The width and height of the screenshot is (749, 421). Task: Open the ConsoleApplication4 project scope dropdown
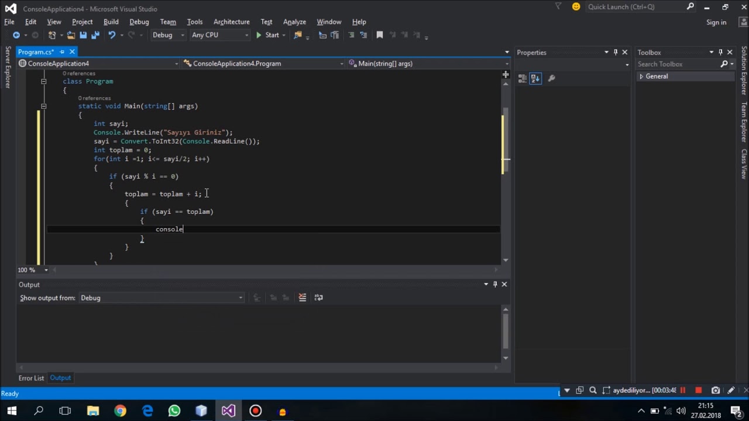[98, 64]
